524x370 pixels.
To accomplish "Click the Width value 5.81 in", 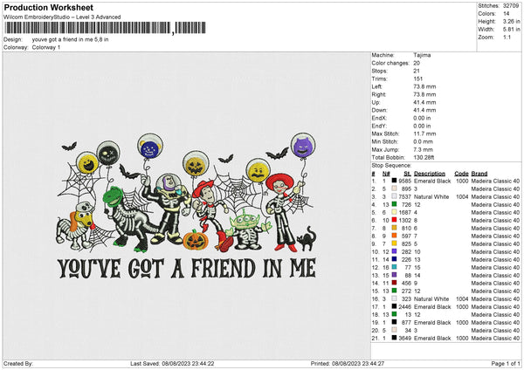I will click(x=512, y=30).
